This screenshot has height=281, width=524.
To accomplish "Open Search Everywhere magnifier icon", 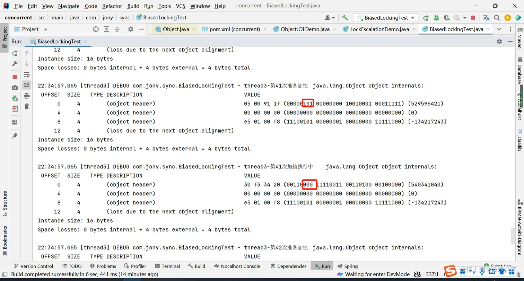I will 497,18.
